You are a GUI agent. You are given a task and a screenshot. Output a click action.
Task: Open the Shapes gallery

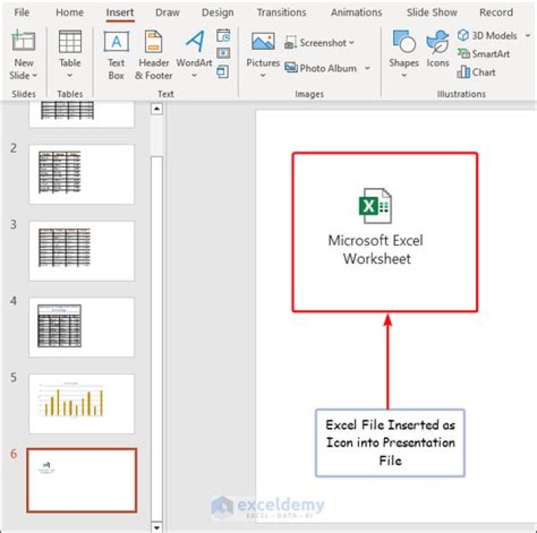[403, 45]
